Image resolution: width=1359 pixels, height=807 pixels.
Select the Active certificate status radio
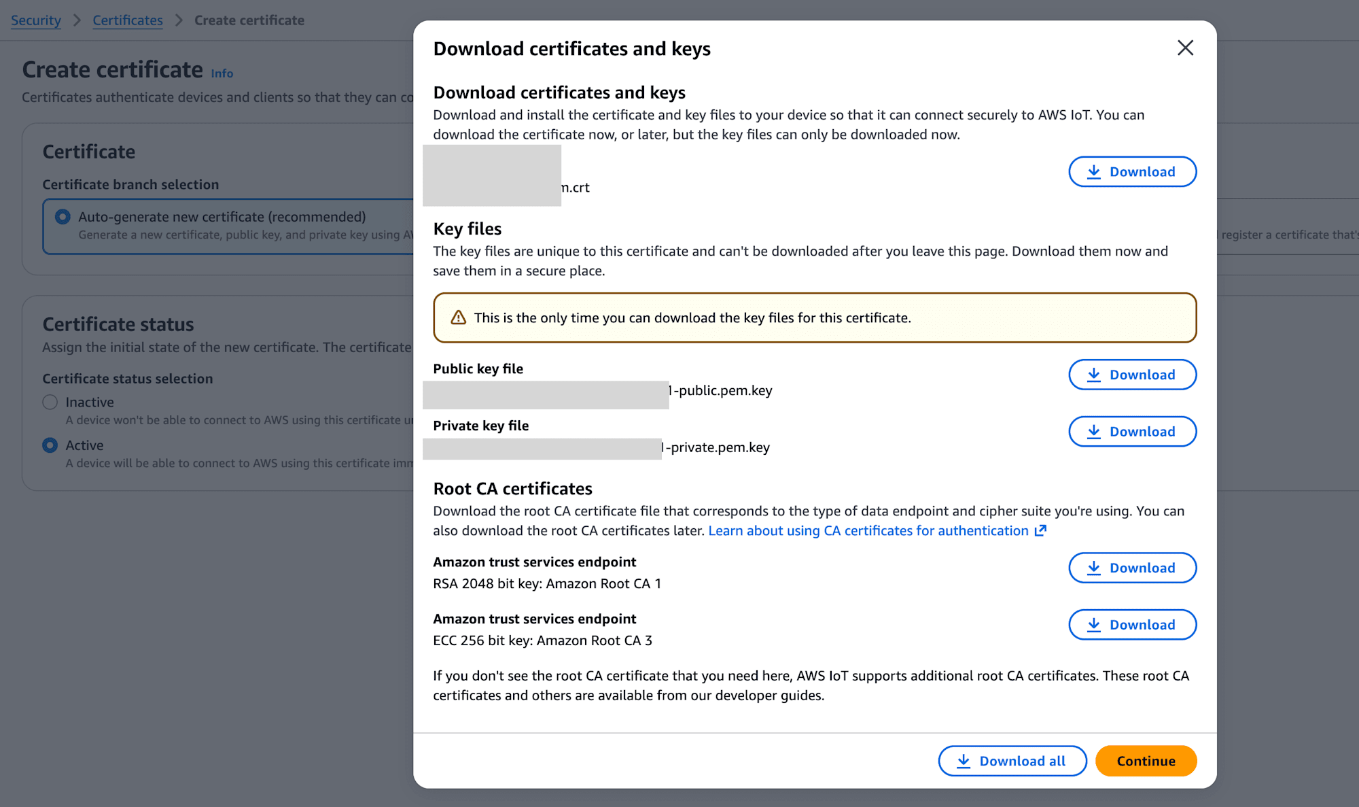pos(50,445)
